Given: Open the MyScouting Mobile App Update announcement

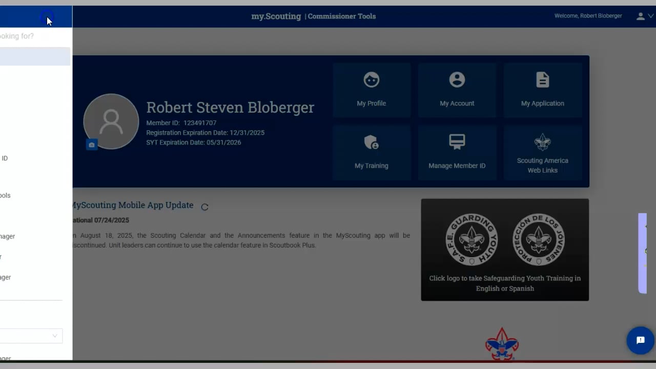Looking at the screenshot, I should [x=132, y=205].
